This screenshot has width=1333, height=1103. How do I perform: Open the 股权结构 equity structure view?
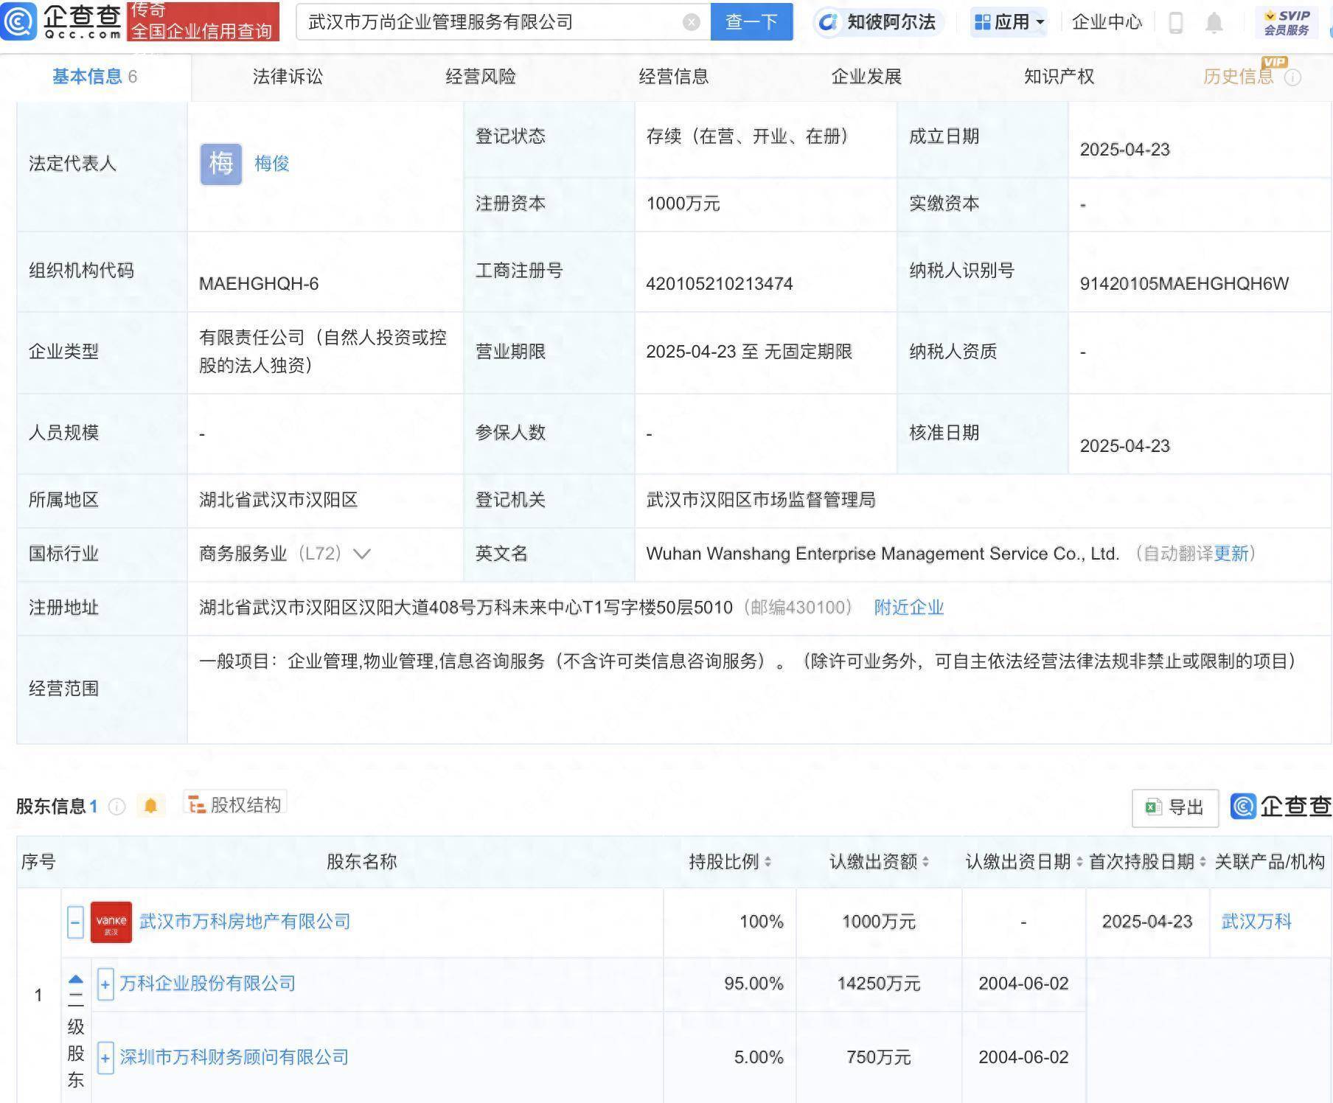[235, 804]
